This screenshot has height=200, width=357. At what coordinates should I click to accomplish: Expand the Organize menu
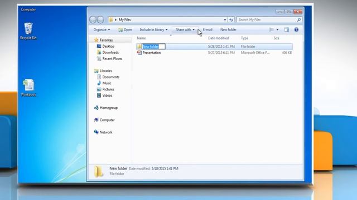point(102,29)
